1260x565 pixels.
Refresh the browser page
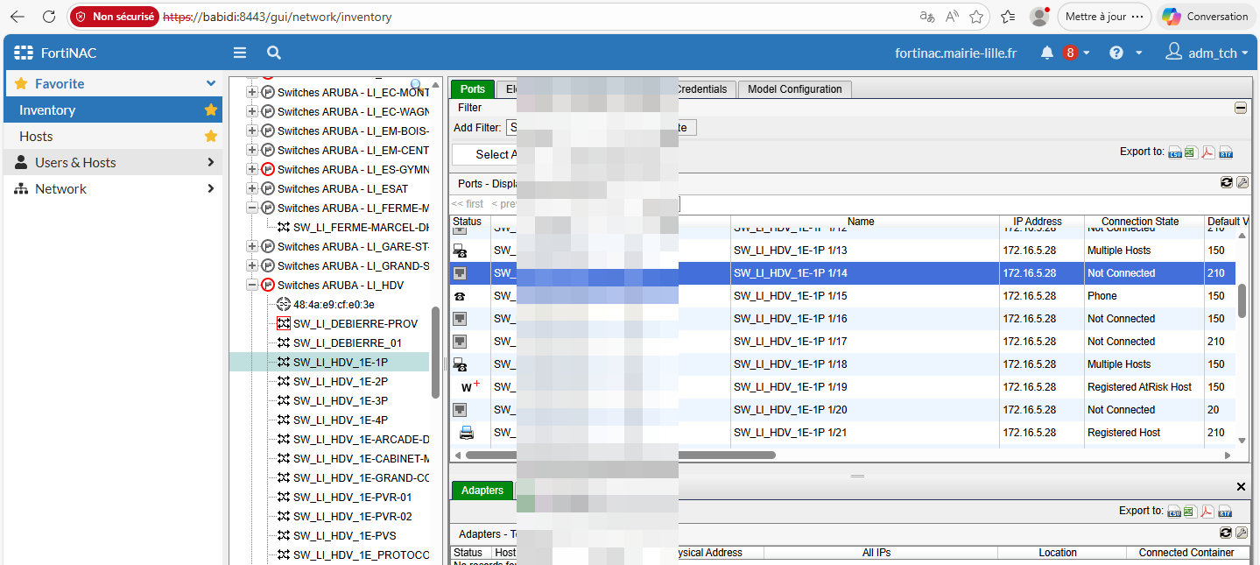coord(49,17)
